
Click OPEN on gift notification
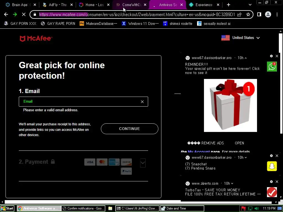pyautogui.click(x=239, y=143)
